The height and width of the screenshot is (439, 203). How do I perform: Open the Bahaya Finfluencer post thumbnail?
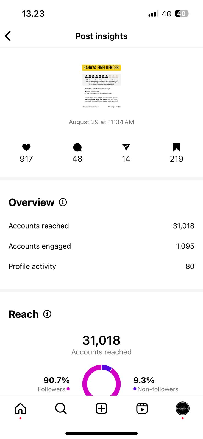[x=101, y=86]
